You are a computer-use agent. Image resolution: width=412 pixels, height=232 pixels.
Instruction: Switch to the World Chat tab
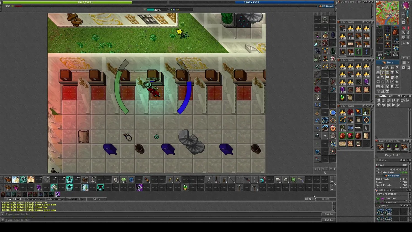(x=76, y=199)
